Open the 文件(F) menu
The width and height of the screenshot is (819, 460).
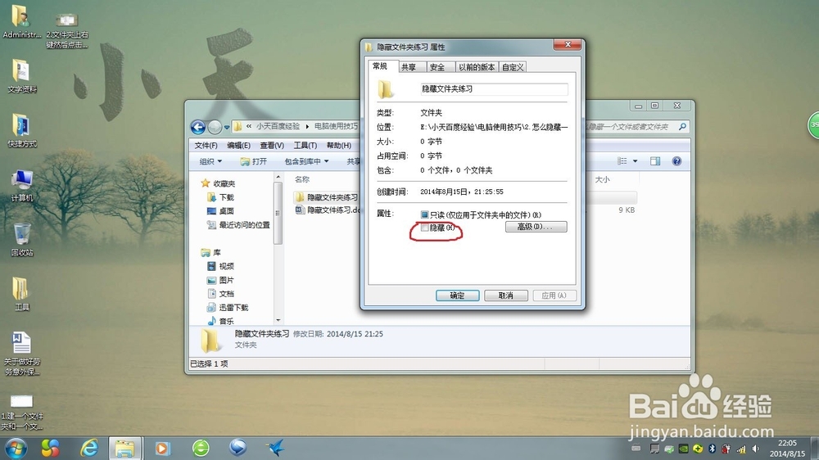click(x=206, y=145)
